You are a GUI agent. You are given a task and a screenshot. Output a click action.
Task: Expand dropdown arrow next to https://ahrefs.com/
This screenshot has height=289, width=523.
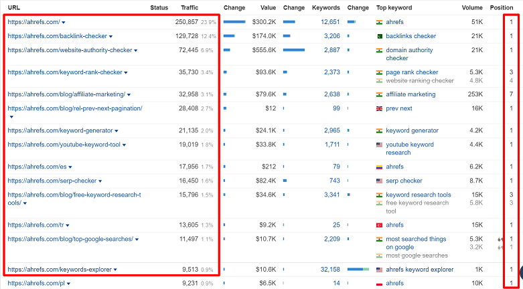(x=64, y=22)
